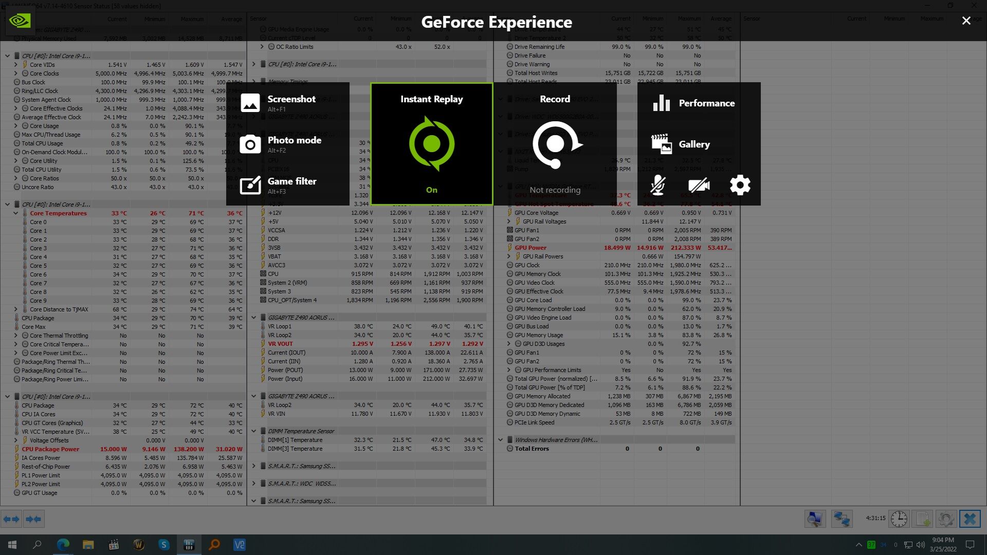The image size is (987, 555).
Task: Click the taskbar search magnifier
Action: [37, 545]
